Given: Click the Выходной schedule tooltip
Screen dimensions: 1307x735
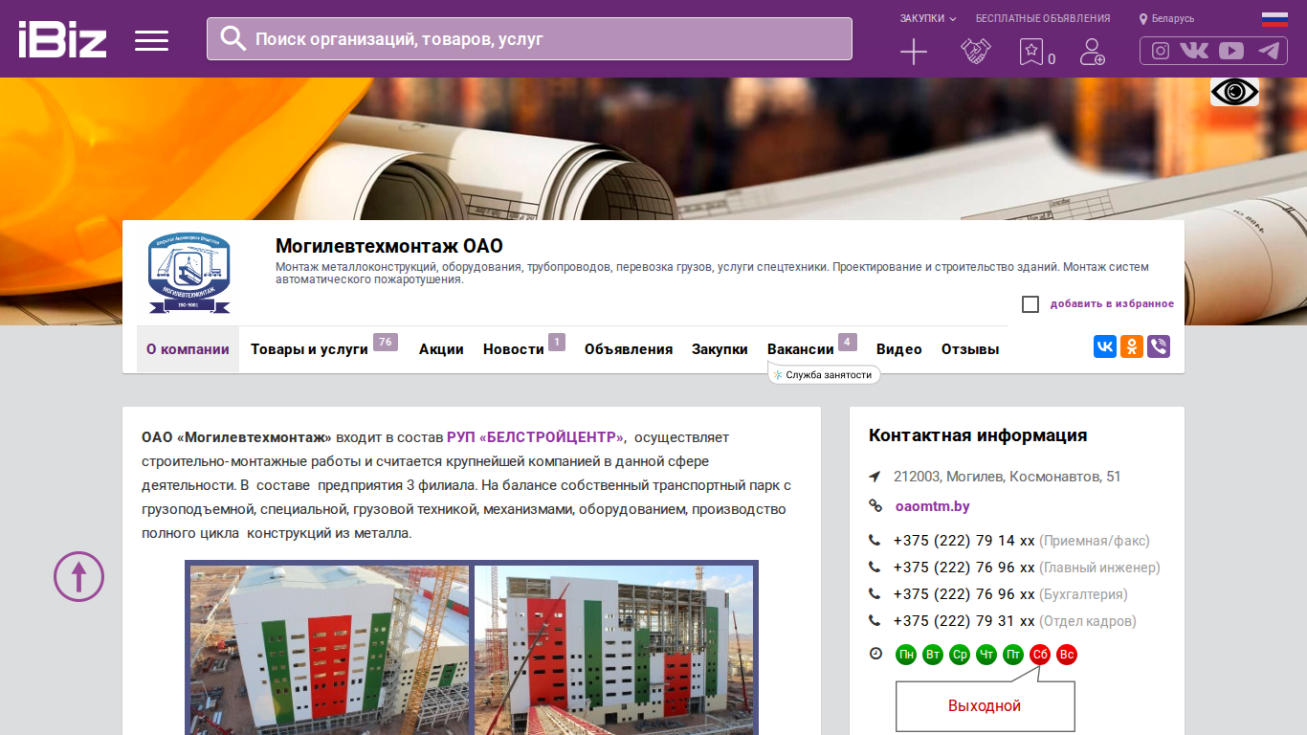Looking at the screenshot, I should (985, 706).
